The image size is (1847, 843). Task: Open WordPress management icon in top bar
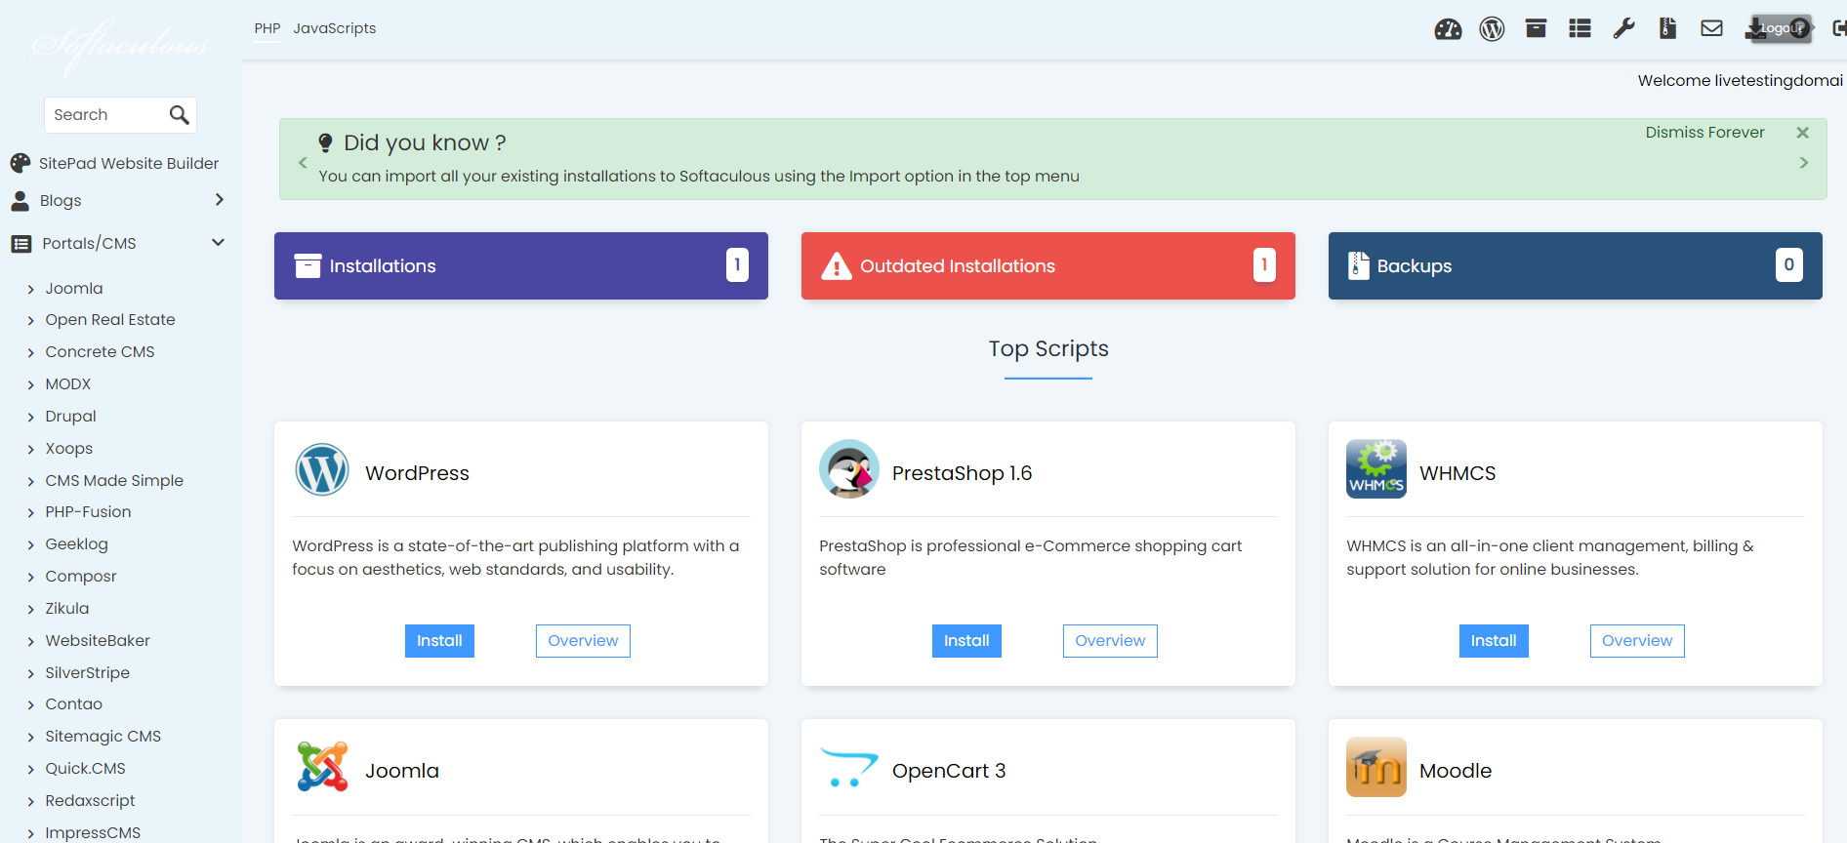click(1492, 29)
